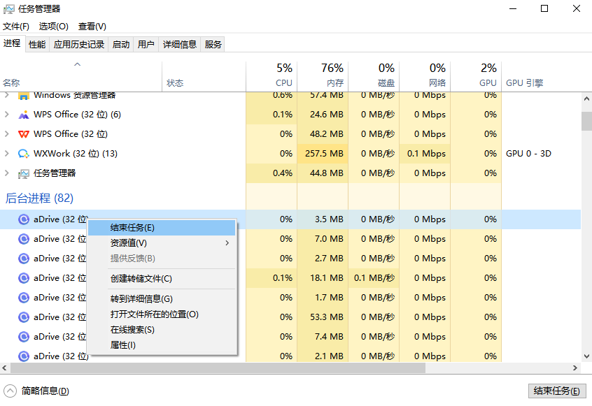The image size is (592, 406).
Task: Open the 服务 tab
Action: point(213,44)
